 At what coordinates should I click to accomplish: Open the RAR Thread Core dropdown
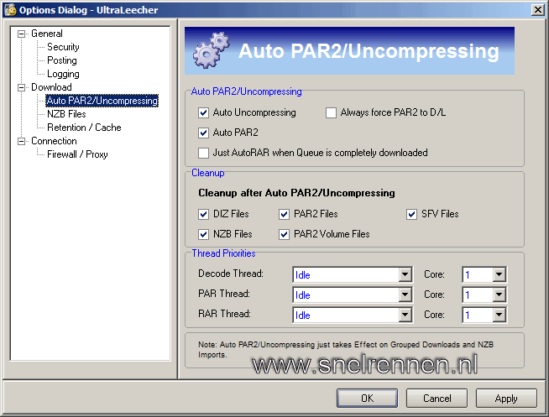(499, 315)
